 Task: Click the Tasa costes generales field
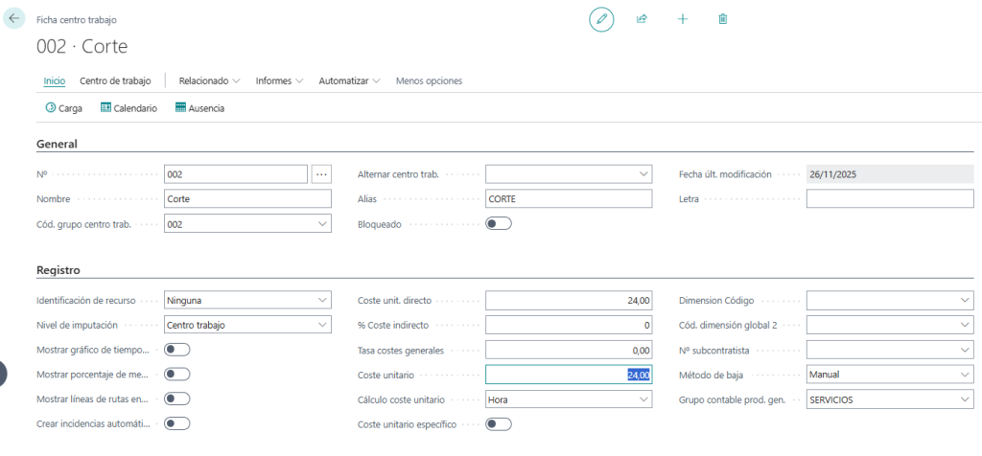point(569,350)
